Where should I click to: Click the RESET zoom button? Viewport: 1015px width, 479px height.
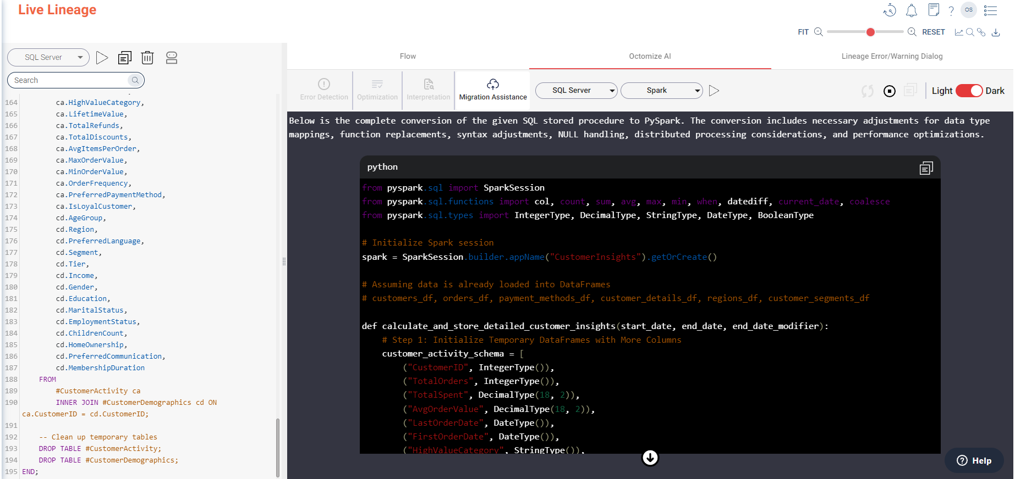[934, 32]
